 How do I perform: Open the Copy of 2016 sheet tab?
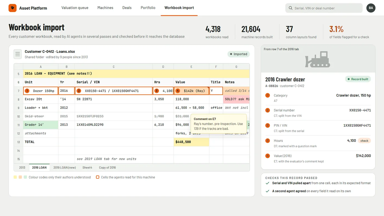tap(107, 167)
